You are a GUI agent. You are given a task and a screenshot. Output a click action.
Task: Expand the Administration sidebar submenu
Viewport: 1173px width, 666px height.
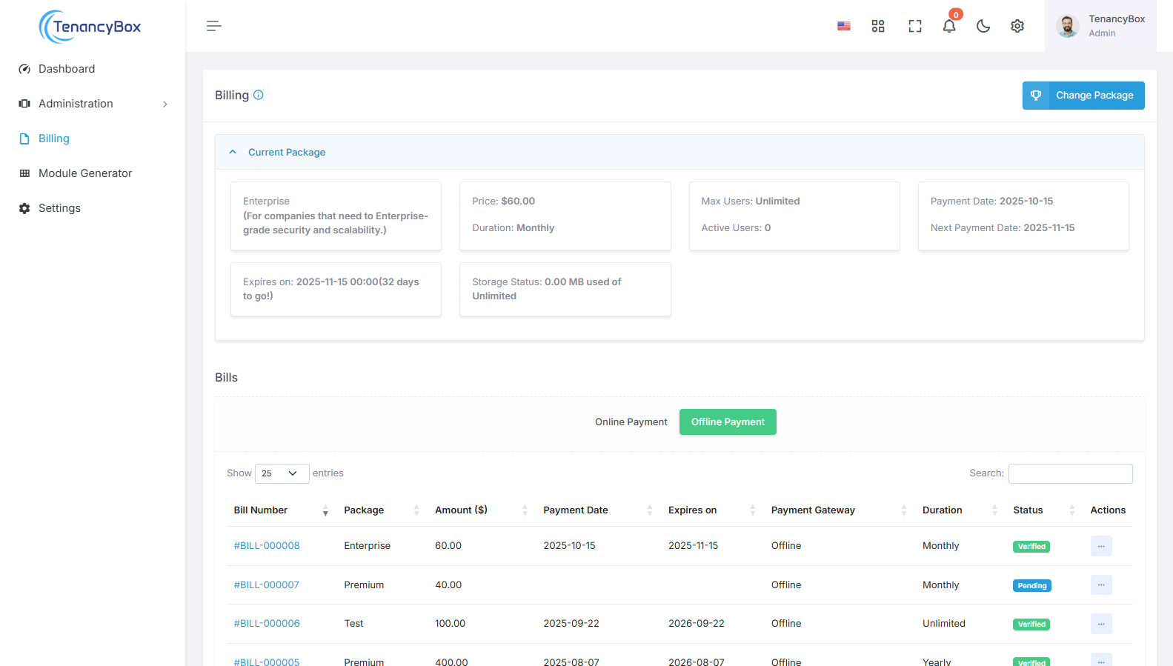[93, 104]
